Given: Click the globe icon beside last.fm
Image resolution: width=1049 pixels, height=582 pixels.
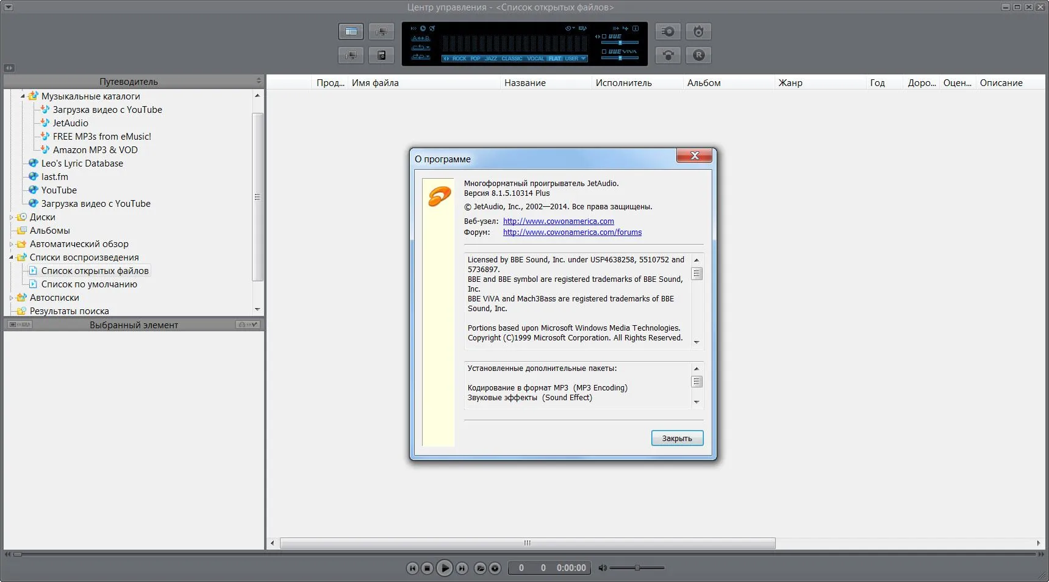Looking at the screenshot, I should pyautogui.click(x=34, y=176).
